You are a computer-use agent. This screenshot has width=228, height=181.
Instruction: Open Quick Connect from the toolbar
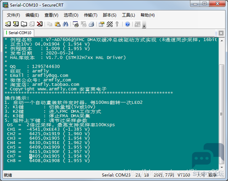pyautogui.click(x=16, y=24)
